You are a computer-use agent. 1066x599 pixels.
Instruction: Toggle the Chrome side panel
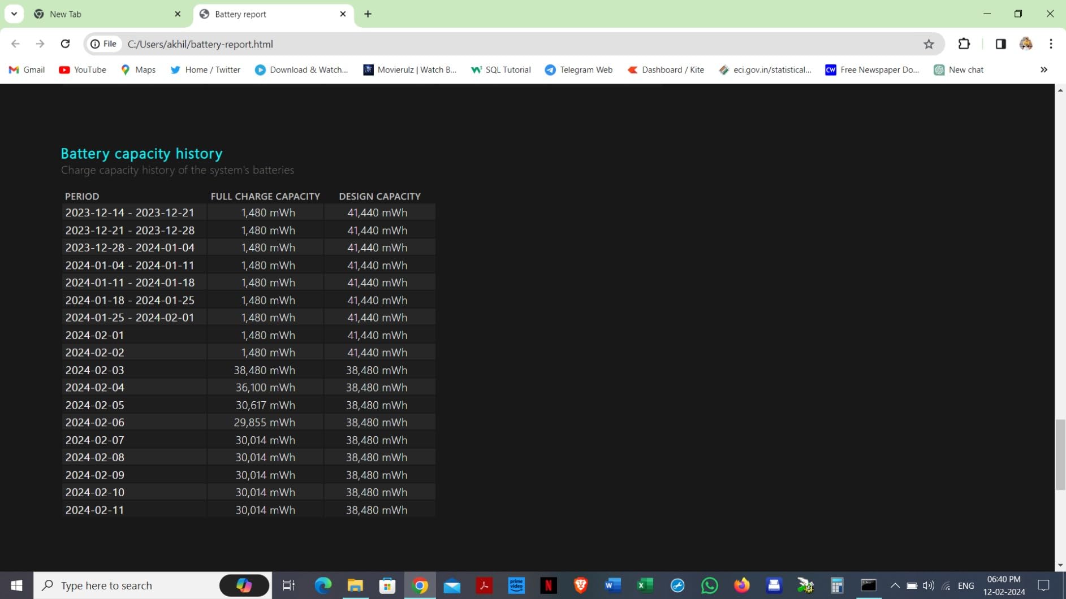(1000, 44)
